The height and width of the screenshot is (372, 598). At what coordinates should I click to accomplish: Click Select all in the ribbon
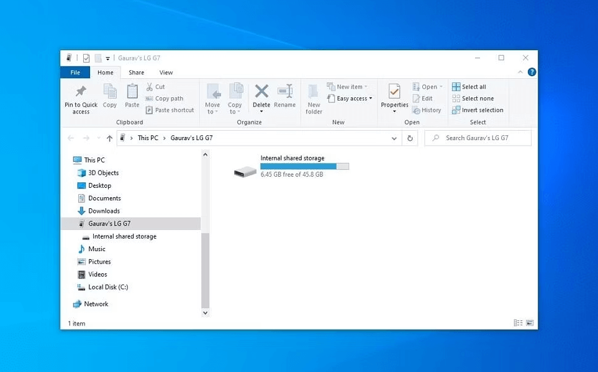pyautogui.click(x=473, y=87)
